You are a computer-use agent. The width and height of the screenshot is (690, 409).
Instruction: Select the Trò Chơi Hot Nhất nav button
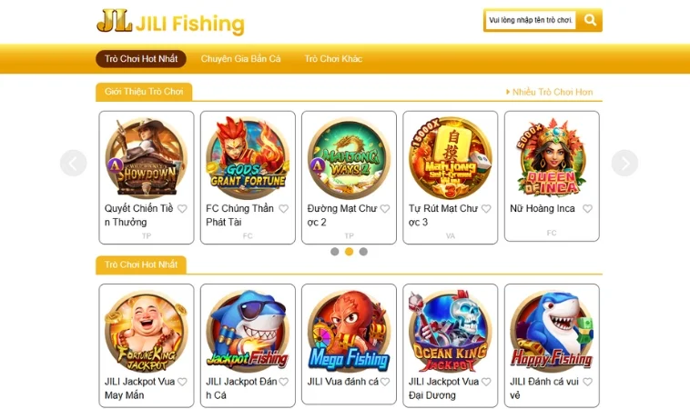pos(141,59)
